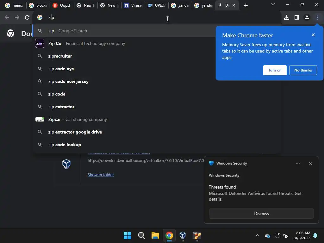Select the 'zip - Google Search' suggestion

[124, 31]
